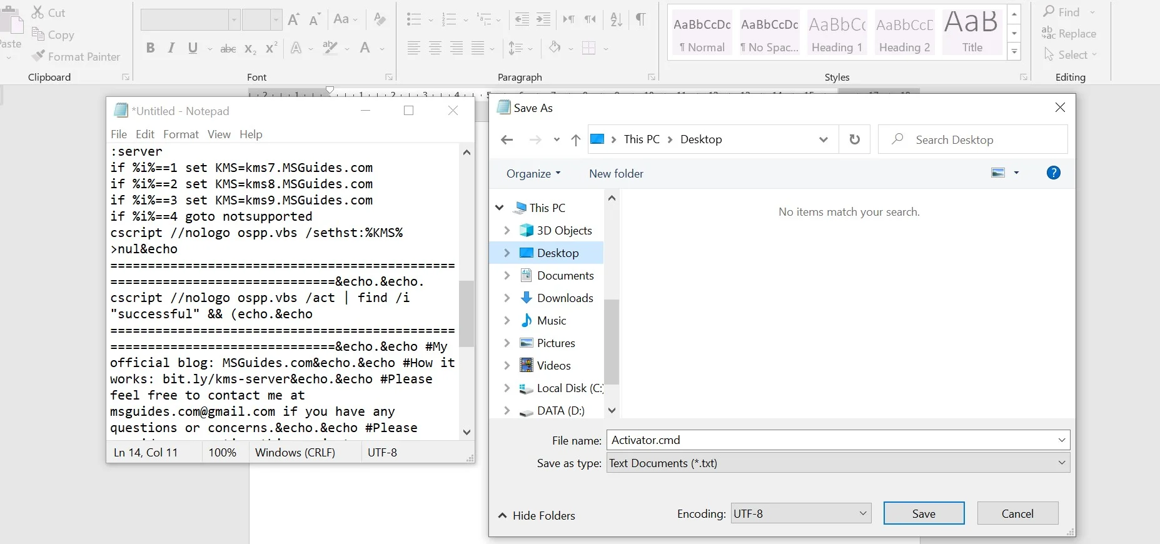This screenshot has height=544, width=1160.
Task: Apply Heading 1 style from Styles gallery
Action: [837, 33]
